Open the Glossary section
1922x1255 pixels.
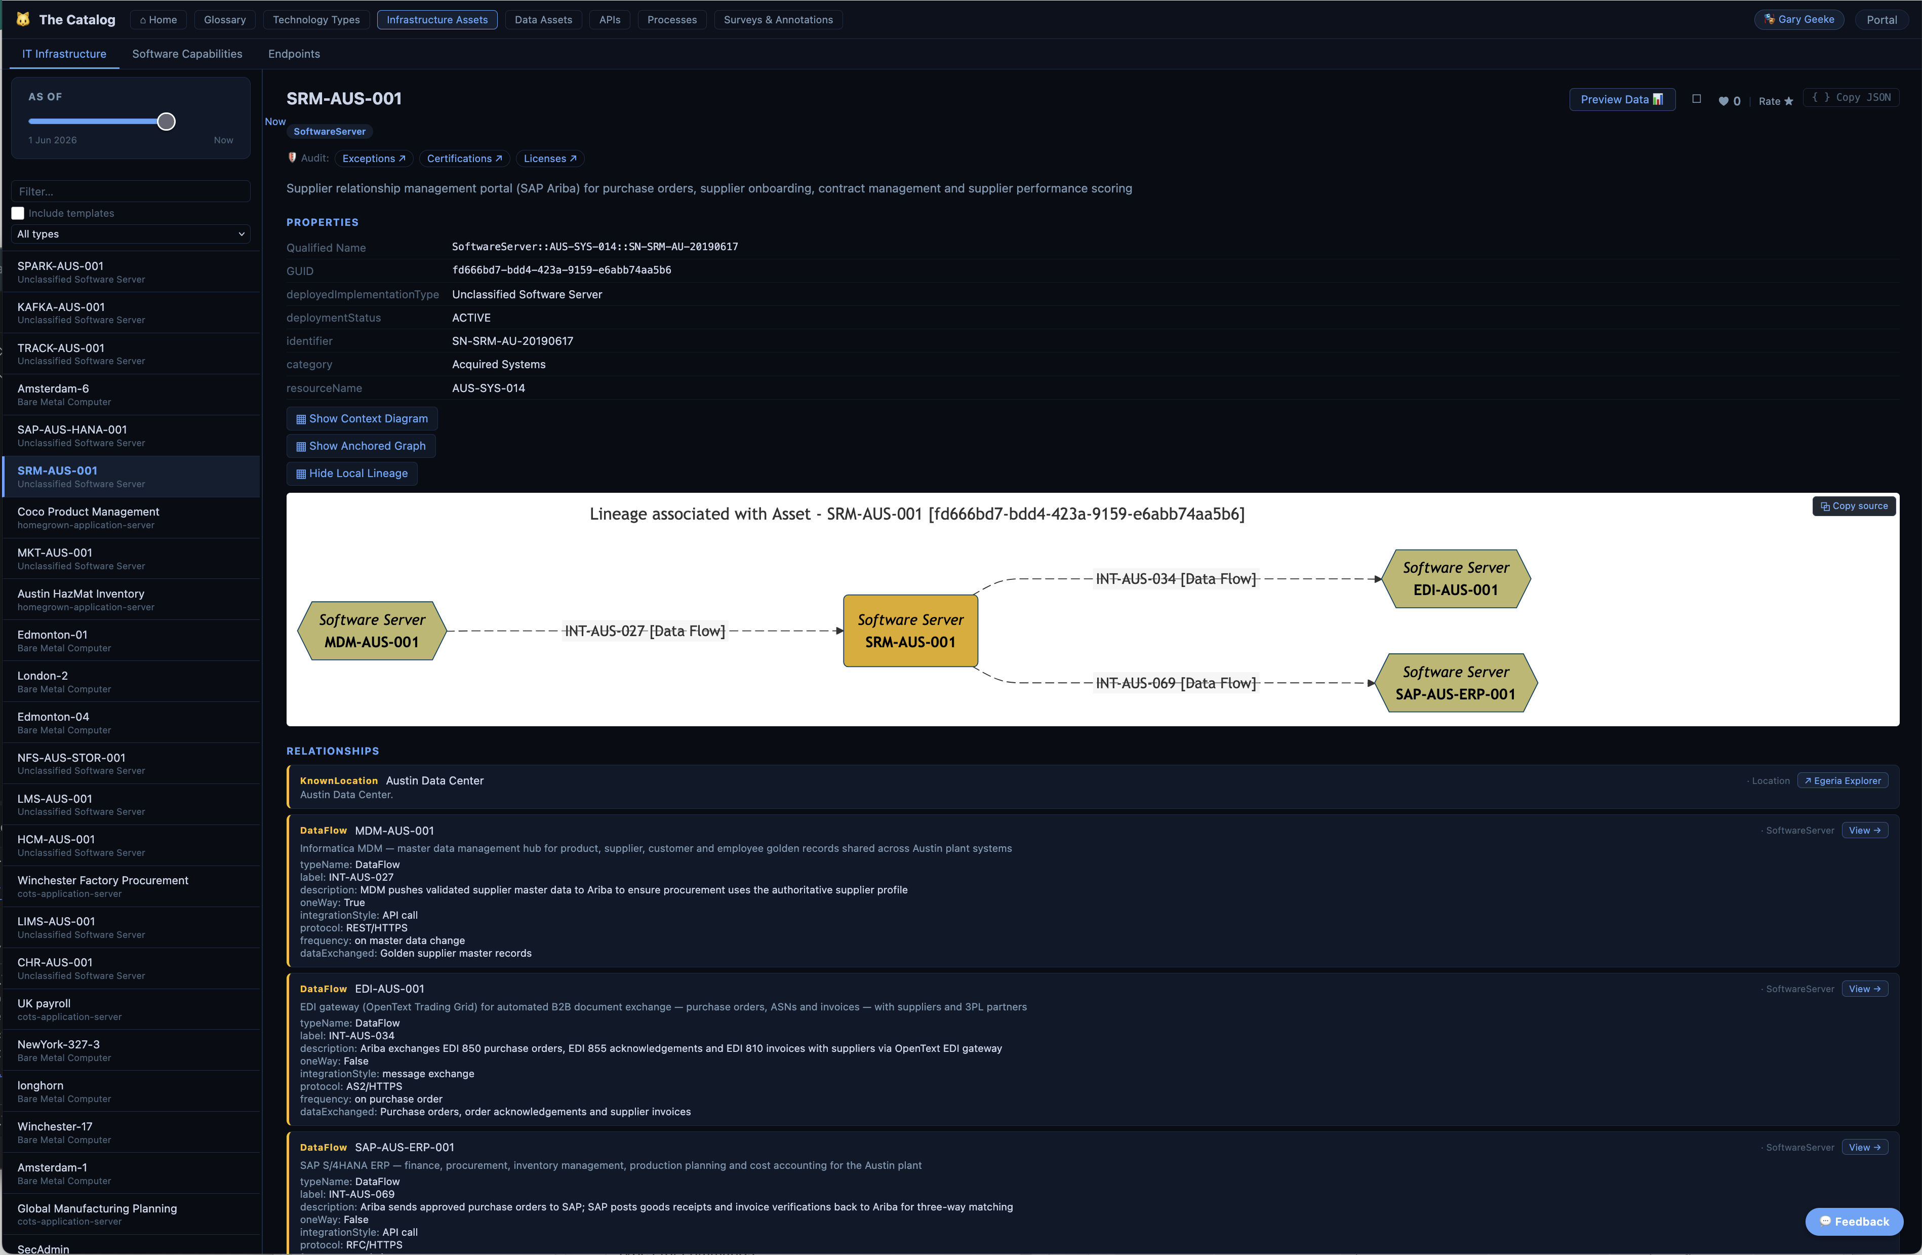(x=224, y=19)
